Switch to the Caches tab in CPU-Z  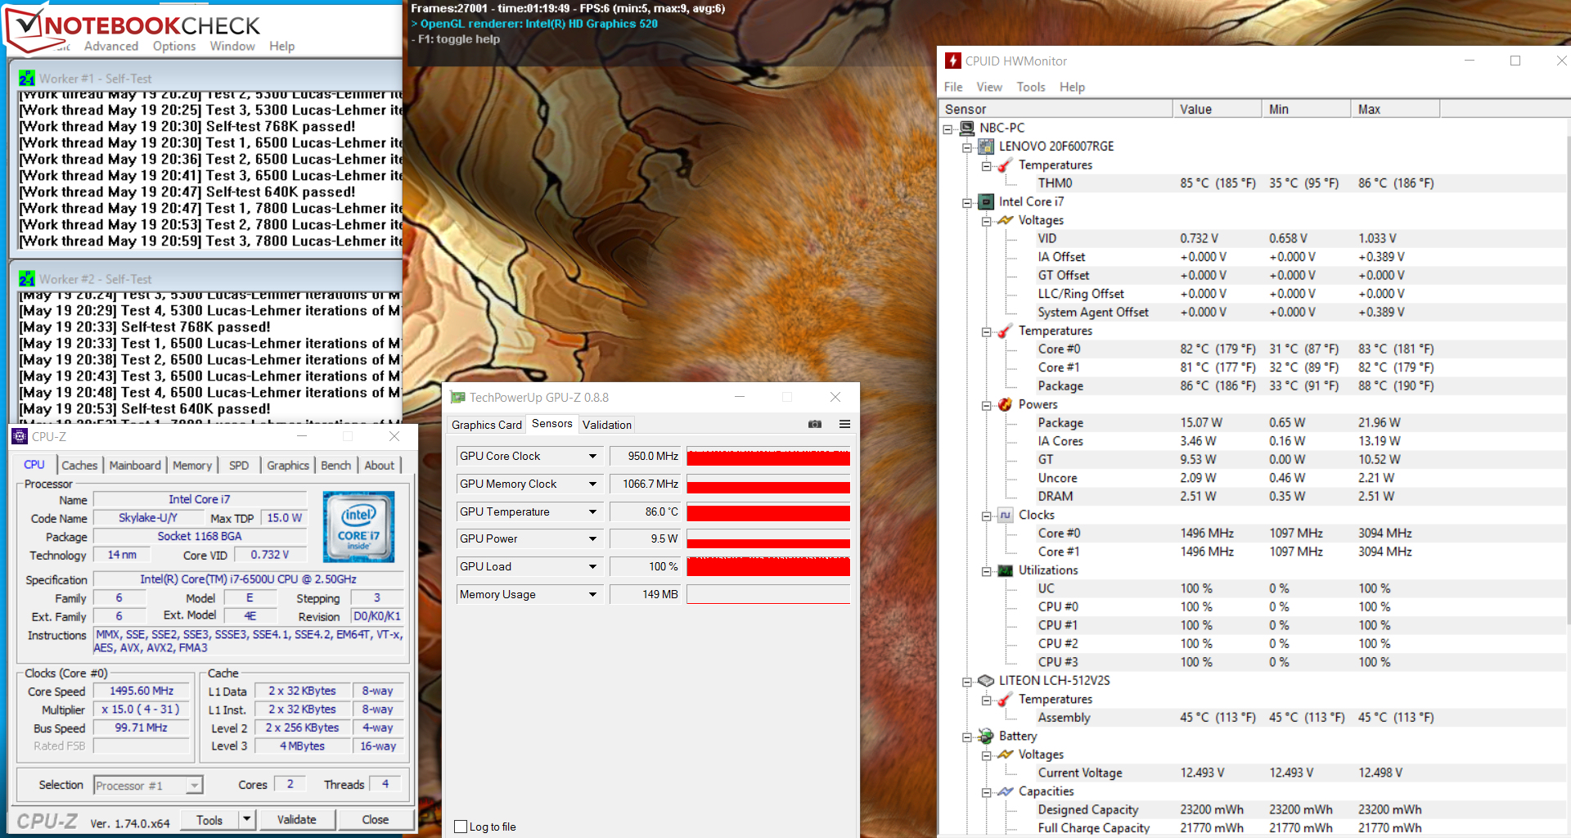(79, 465)
